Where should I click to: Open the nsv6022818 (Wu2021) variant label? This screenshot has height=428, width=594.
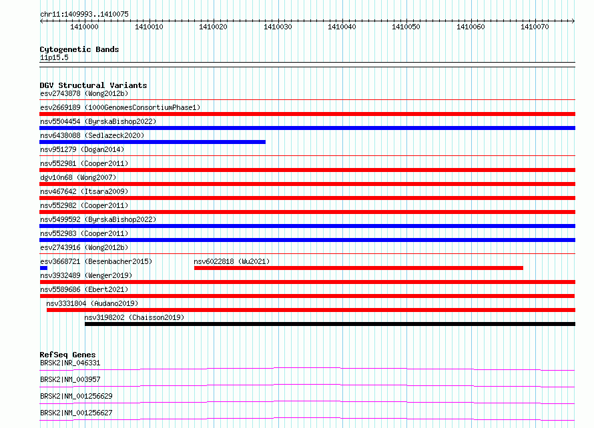pyautogui.click(x=232, y=261)
